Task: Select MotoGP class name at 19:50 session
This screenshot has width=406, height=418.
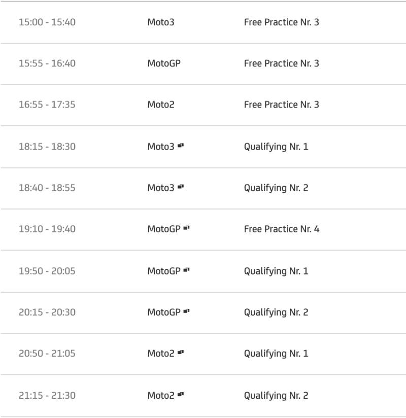Action: point(164,271)
